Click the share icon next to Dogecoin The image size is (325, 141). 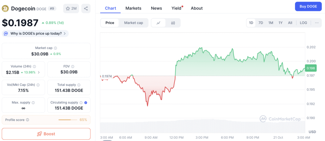coord(86,9)
